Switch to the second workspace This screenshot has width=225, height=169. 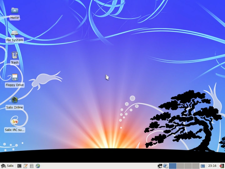[x=180, y=166]
